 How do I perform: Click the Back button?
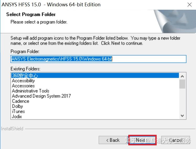click(113, 140)
